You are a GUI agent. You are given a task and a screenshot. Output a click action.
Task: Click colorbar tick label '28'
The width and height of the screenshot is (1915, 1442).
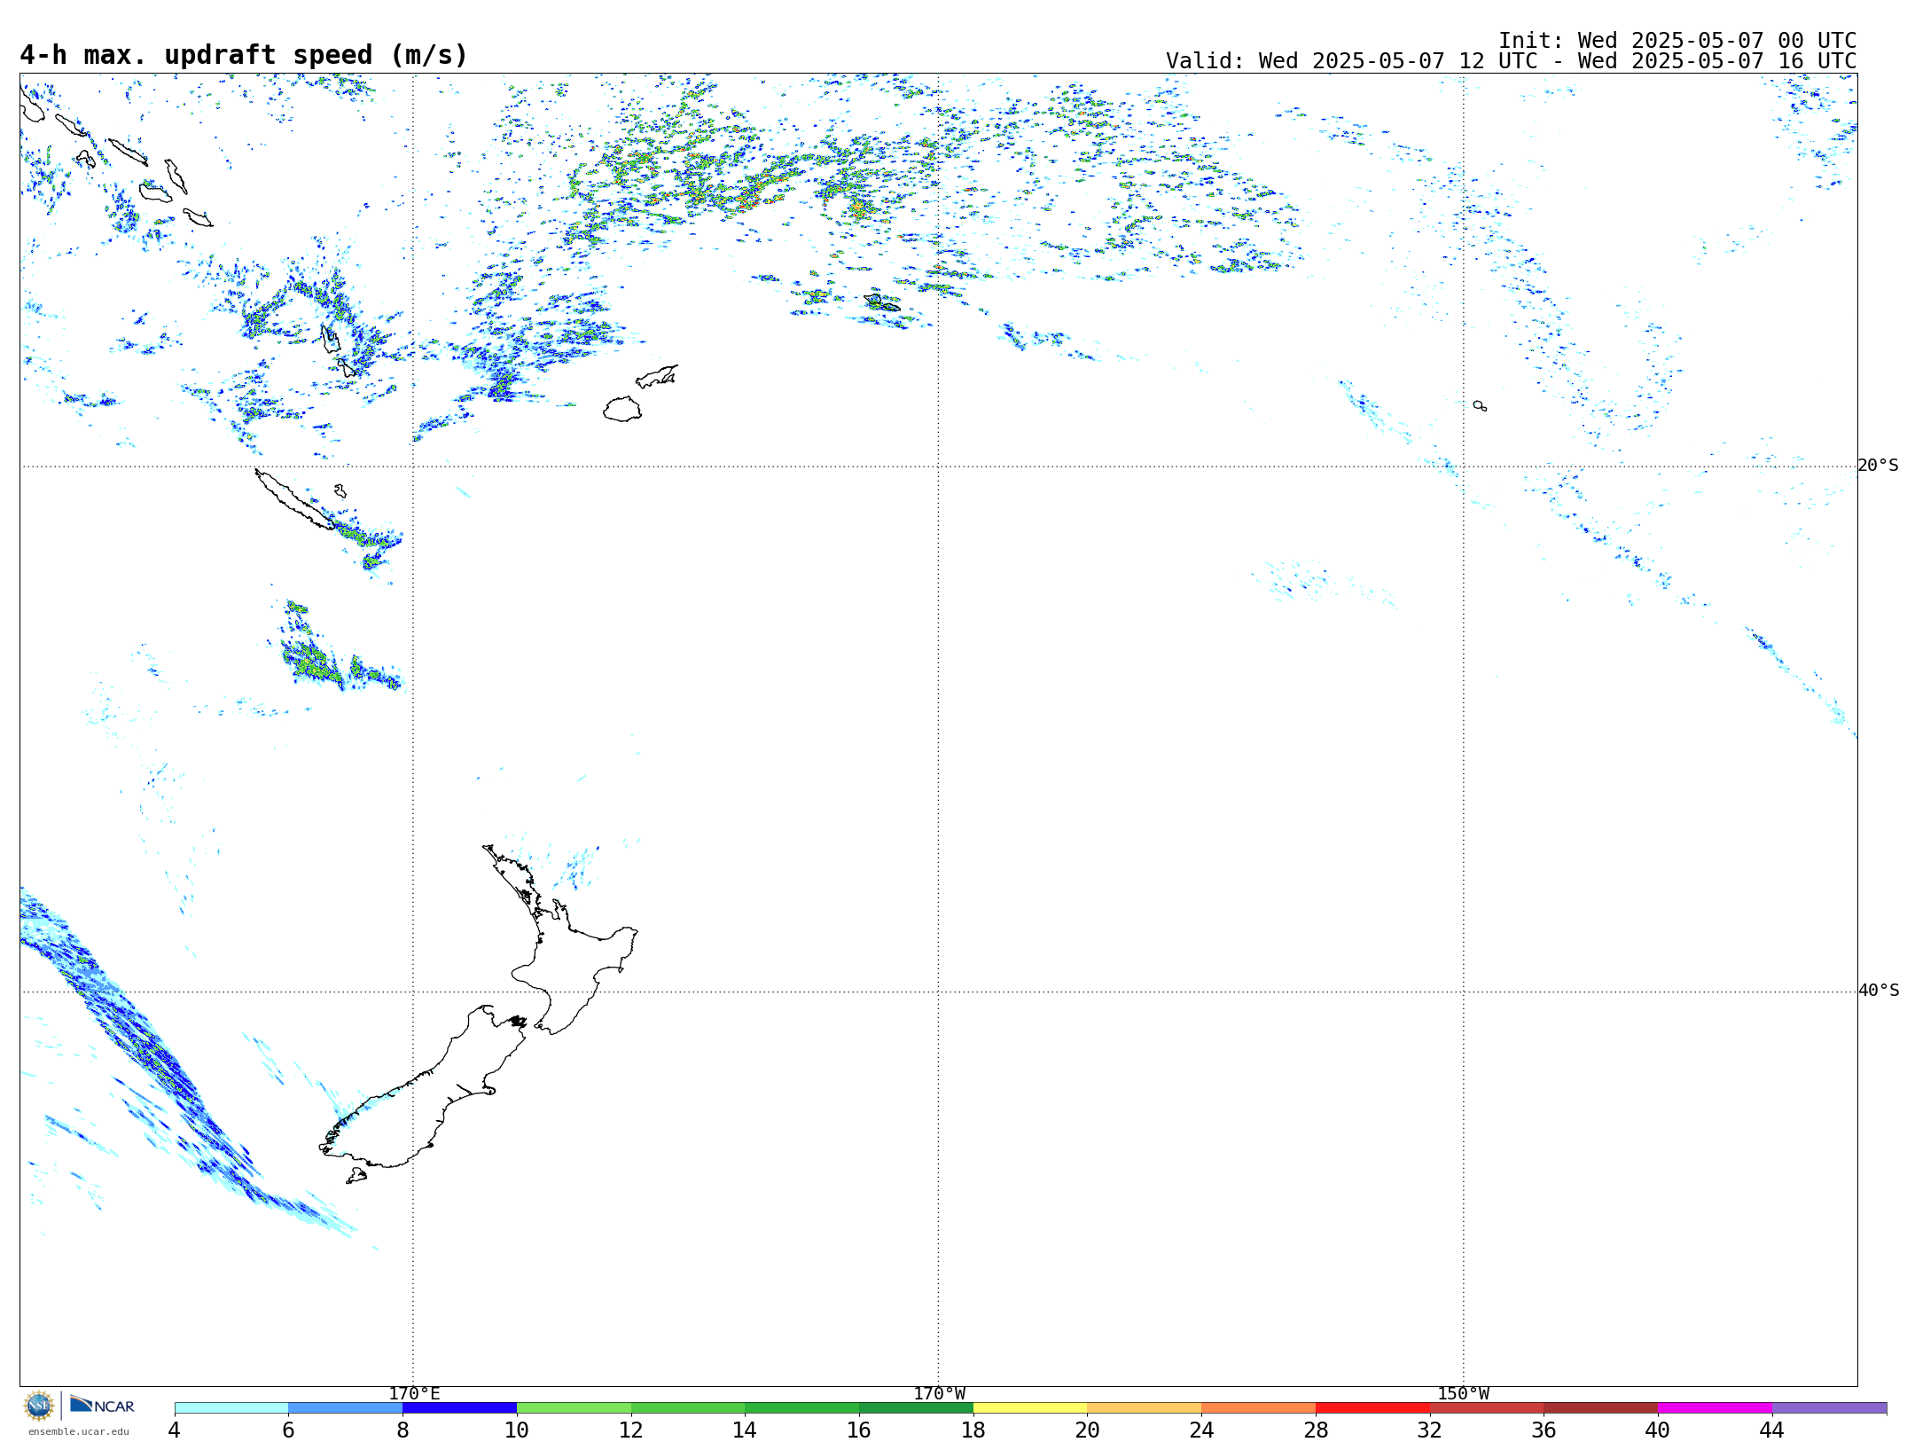(x=1316, y=1430)
